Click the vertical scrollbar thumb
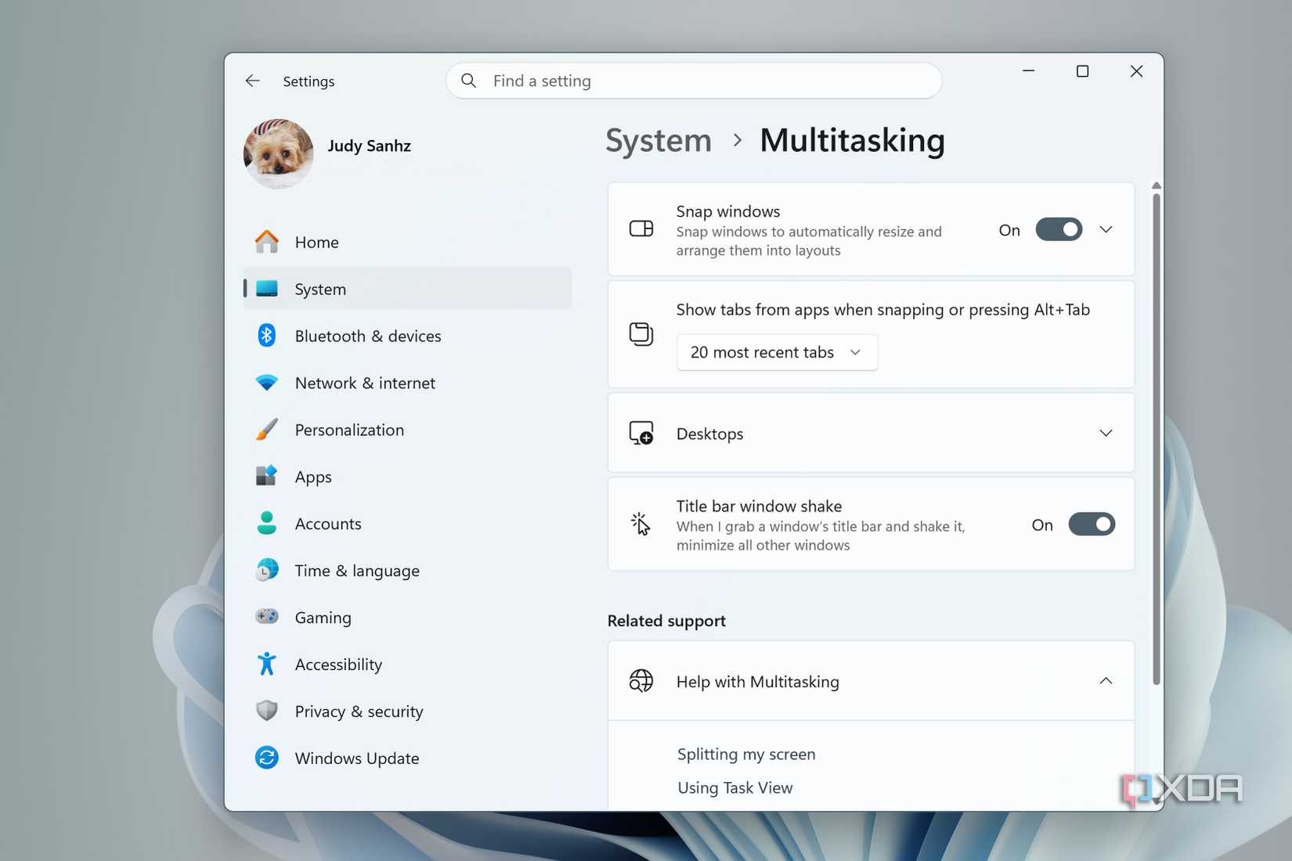This screenshot has height=861, width=1292. 1157,438
